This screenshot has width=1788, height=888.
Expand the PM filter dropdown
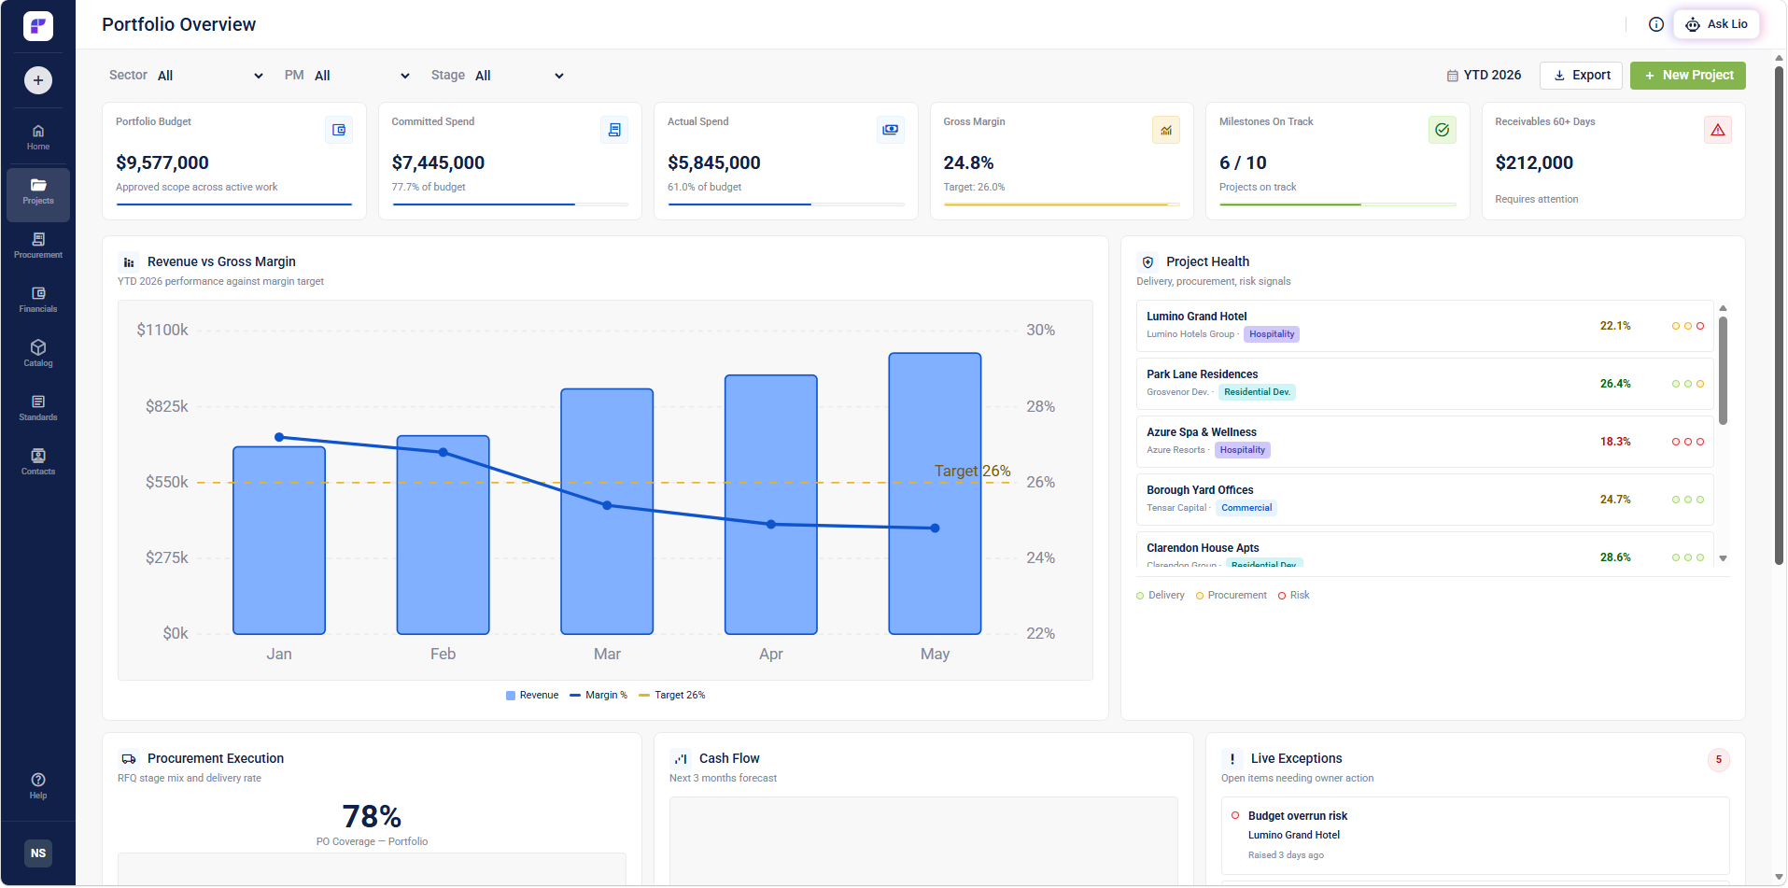(362, 76)
